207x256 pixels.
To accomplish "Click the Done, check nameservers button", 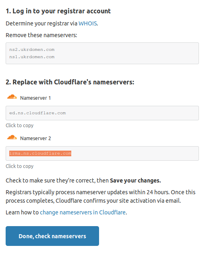I will pyautogui.click(x=52, y=236).
